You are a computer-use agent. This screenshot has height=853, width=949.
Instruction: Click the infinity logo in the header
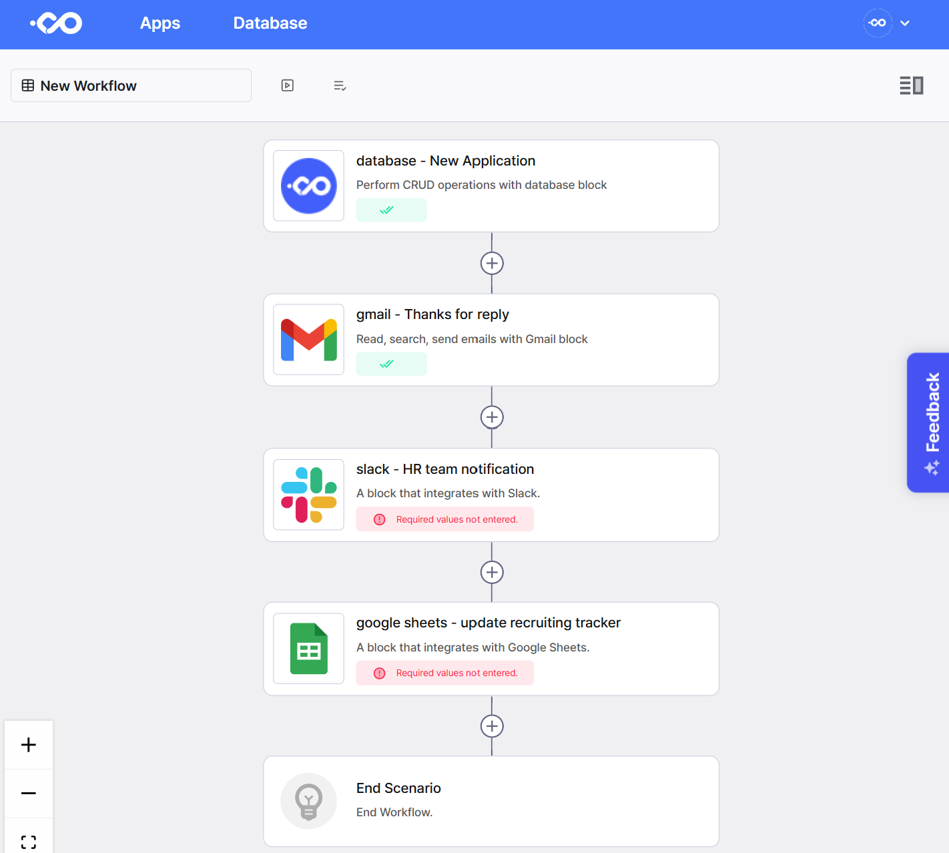click(56, 23)
